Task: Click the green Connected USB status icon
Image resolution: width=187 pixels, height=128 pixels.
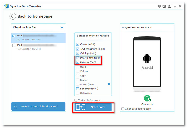Action: point(147,98)
